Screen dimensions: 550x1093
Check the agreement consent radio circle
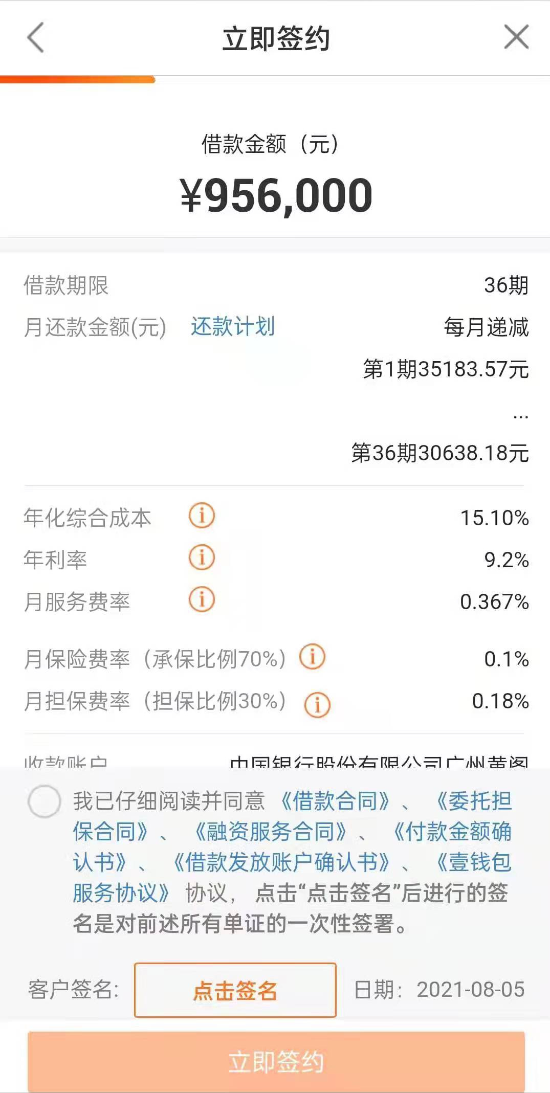click(x=45, y=801)
